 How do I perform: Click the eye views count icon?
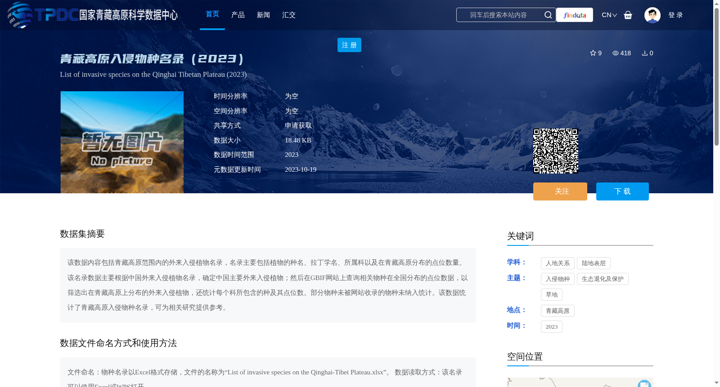(x=616, y=53)
